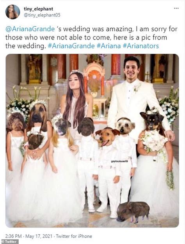This screenshot has height=244, width=185.
Task: Open the @ArianaGrande mention link
Action: (30, 29)
